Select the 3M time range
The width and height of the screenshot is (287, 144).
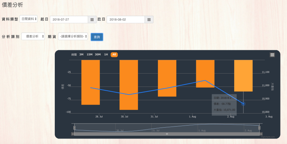(x=82, y=54)
